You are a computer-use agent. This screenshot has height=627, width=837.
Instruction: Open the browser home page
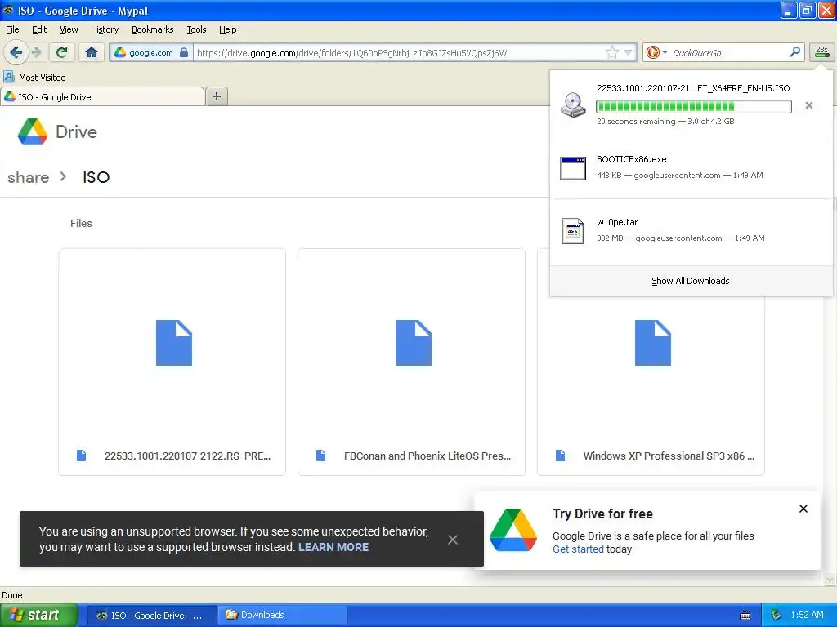92,52
